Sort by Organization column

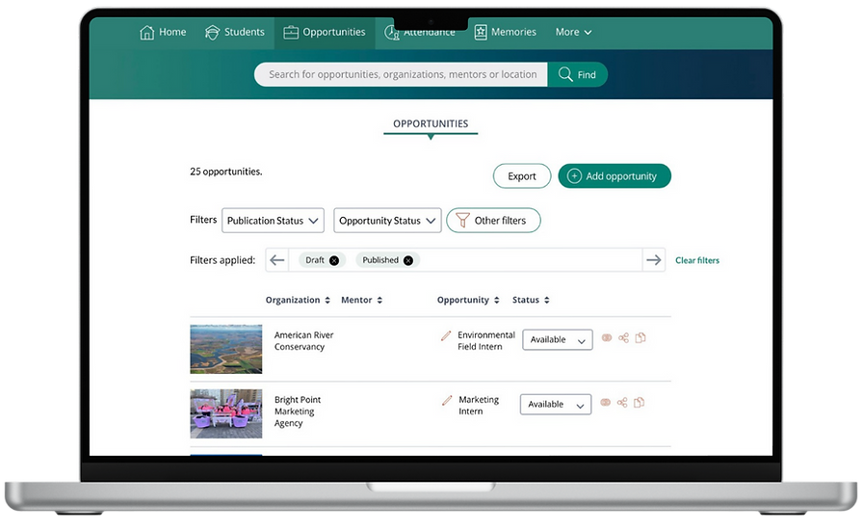(298, 301)
